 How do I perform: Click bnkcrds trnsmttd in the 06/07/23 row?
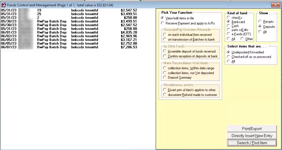click(84, 47)
